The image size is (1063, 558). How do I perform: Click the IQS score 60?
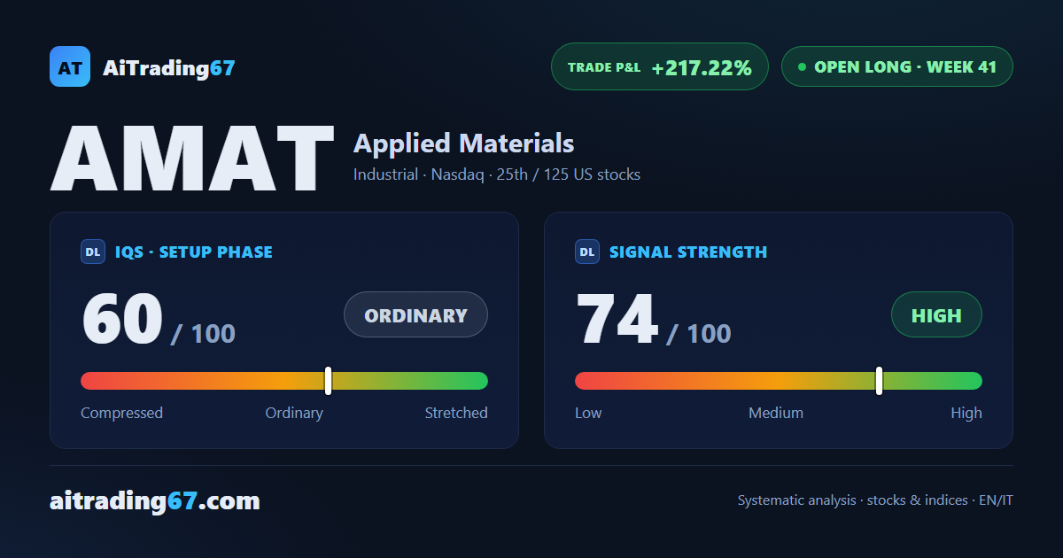(122, 319)
